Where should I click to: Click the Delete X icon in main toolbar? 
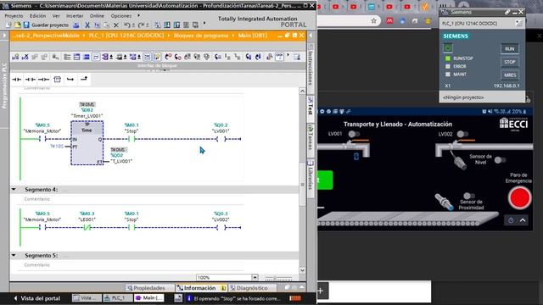tap(116, 25)
